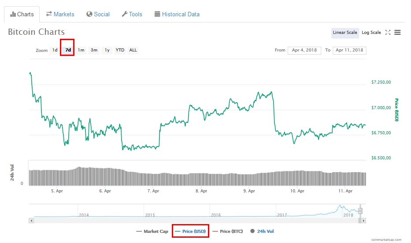Edit the To date field
Screen dimensions: 411x243
click(349, 50)
